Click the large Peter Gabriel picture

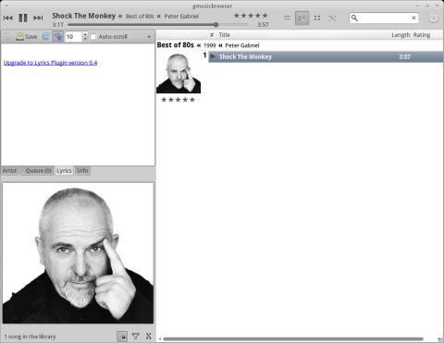tap(78, 253)
